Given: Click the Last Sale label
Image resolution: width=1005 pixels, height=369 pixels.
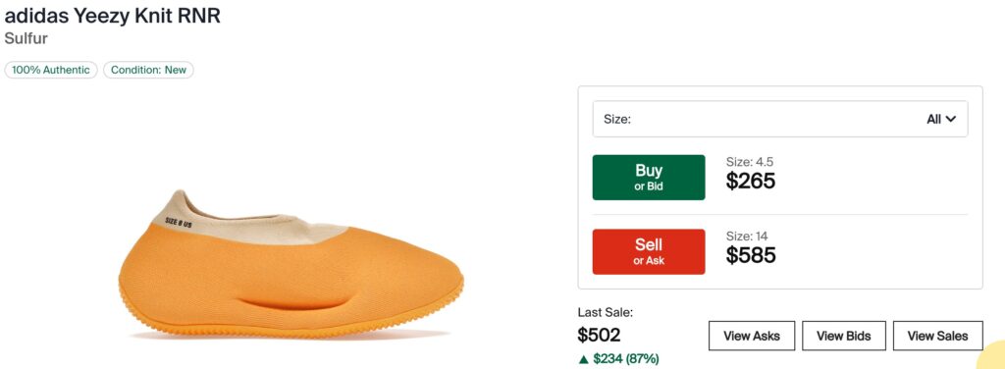Looking at the screenshot, I should (606, 313).
